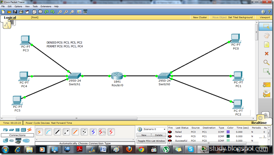Select the Delete tool red X
The image size is (274, 155).
266,54
